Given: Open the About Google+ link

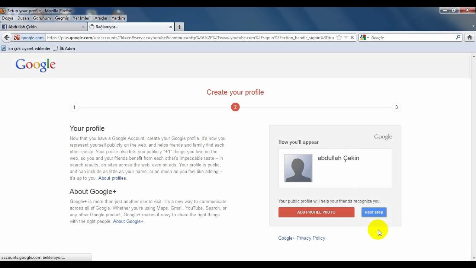Looking at the screenshot, I should pos(128,221).
